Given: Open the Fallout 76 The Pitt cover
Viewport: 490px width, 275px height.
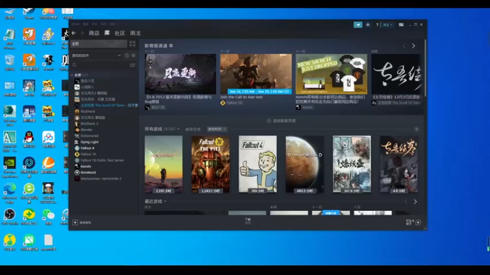Looking at the screenshot, I should click(210, 164).
